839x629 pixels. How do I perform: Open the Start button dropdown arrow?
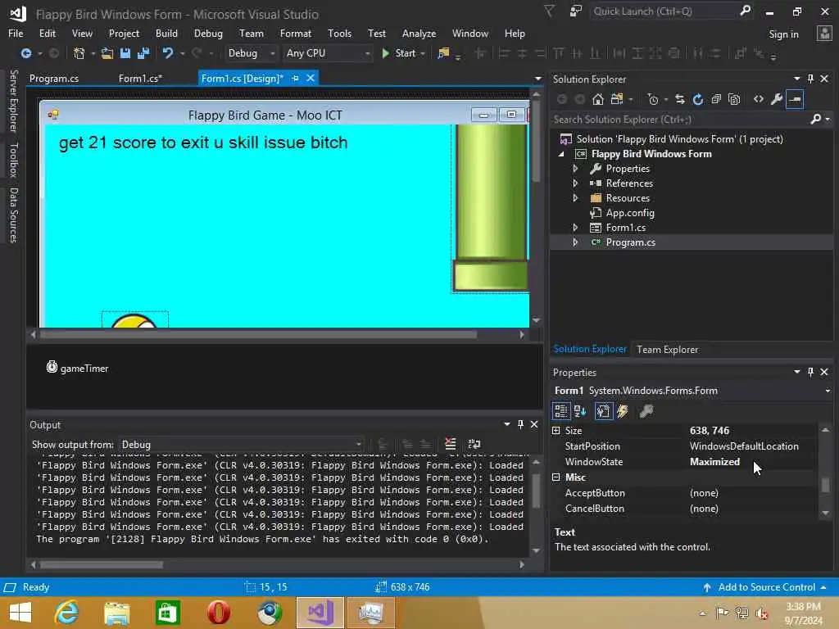423,53
